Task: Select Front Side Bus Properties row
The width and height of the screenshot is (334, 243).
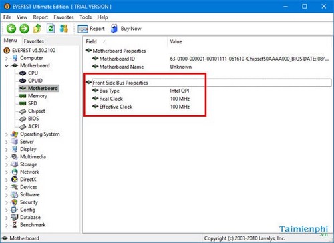Action: pos(208,83)
